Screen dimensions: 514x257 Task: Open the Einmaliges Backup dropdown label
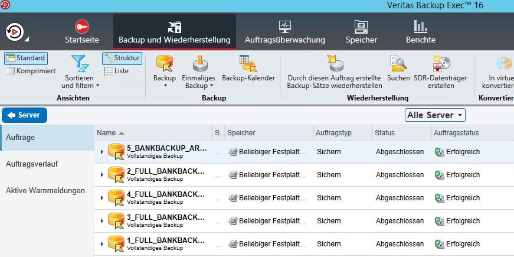[x=199, y=82]
